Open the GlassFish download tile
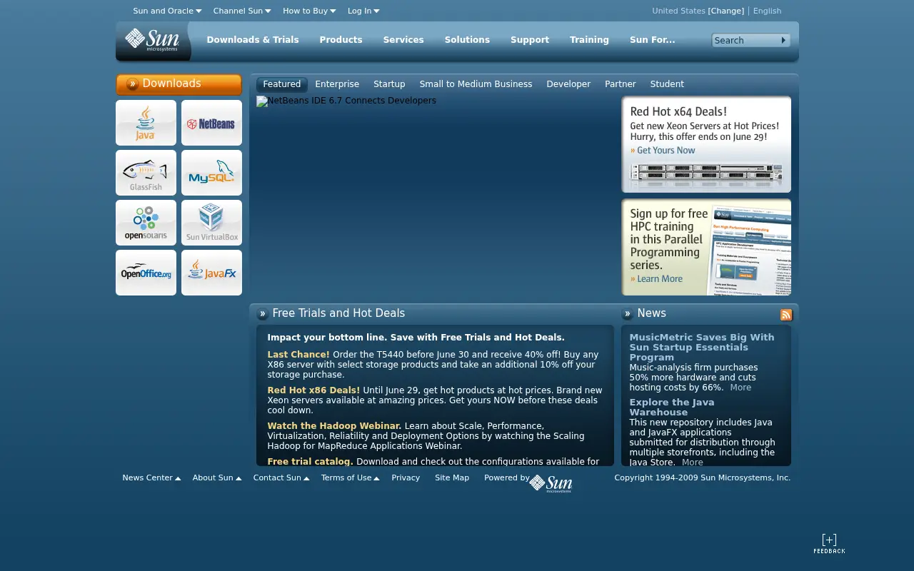 pyautogui.click(x=146, y=173)
